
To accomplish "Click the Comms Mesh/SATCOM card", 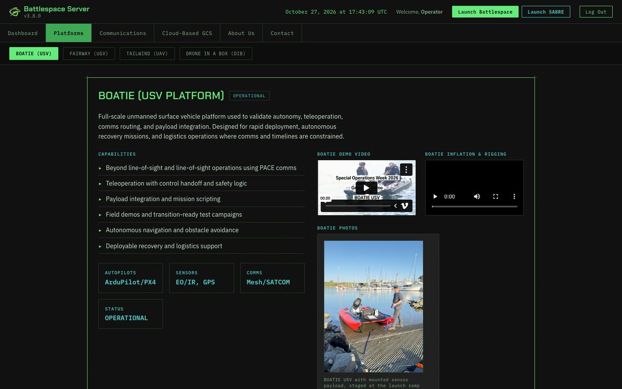I will [x=273, y=278].
